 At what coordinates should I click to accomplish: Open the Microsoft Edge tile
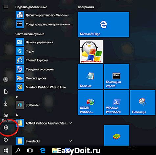pos(103,25)
